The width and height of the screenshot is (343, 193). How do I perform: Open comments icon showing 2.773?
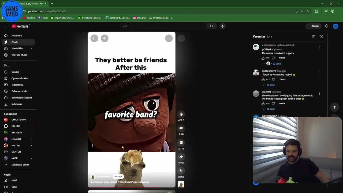[x=181, y=143]
